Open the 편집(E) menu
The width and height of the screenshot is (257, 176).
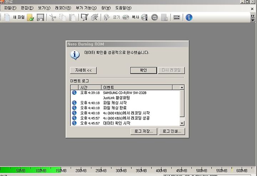coord(27,8)
